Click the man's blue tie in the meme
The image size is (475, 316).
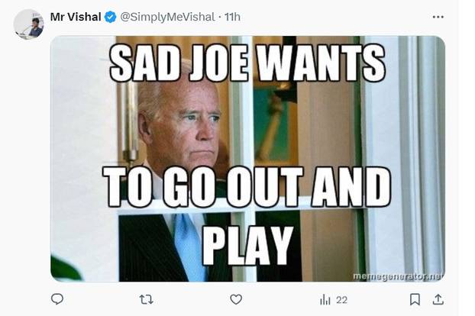pyautogui.click(x=188, y=244)
